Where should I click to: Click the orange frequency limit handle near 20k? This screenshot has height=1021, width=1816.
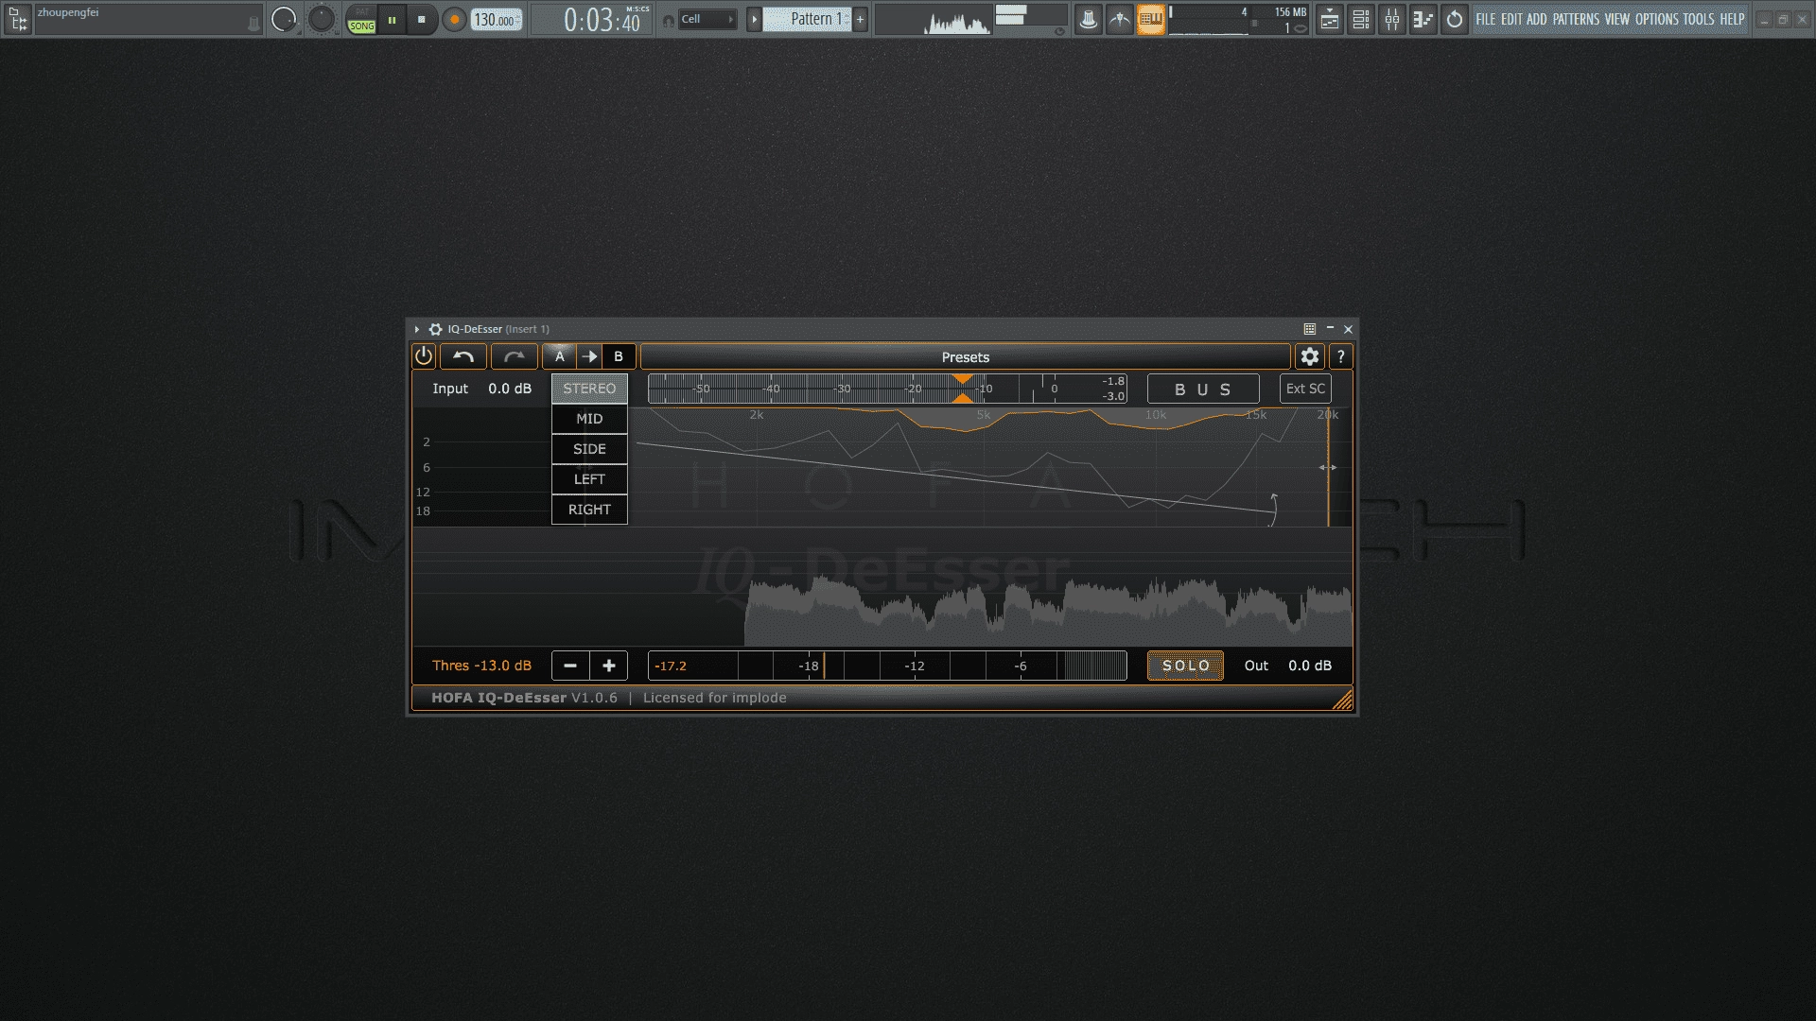[x=1328, y=468]
